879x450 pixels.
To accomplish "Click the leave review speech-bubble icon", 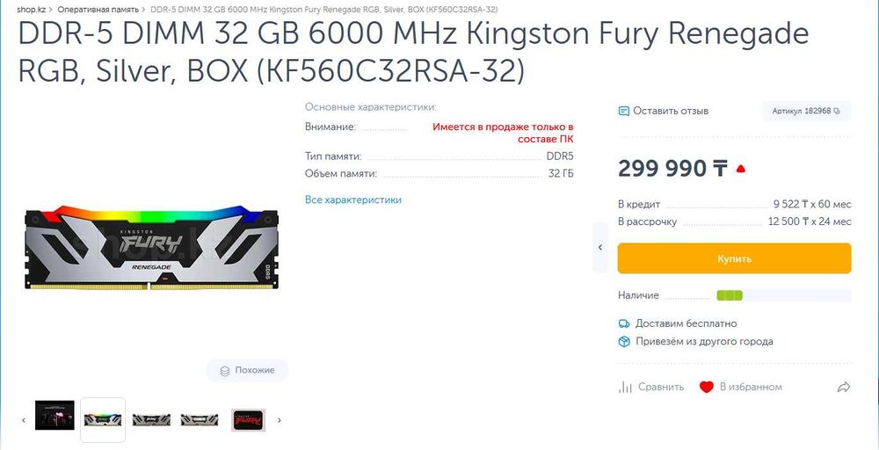I will (x=624, y=112).
